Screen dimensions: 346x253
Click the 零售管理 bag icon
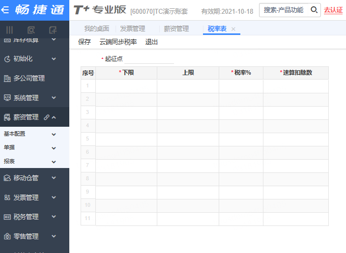pyautogui.click(x=7, y=236)
